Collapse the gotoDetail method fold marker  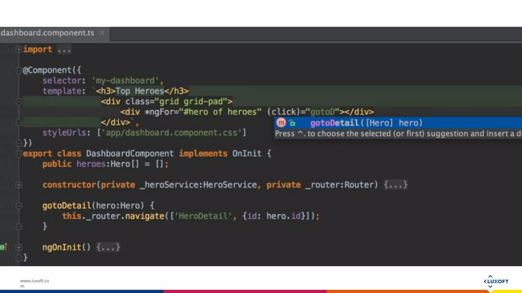click(18, 206)
